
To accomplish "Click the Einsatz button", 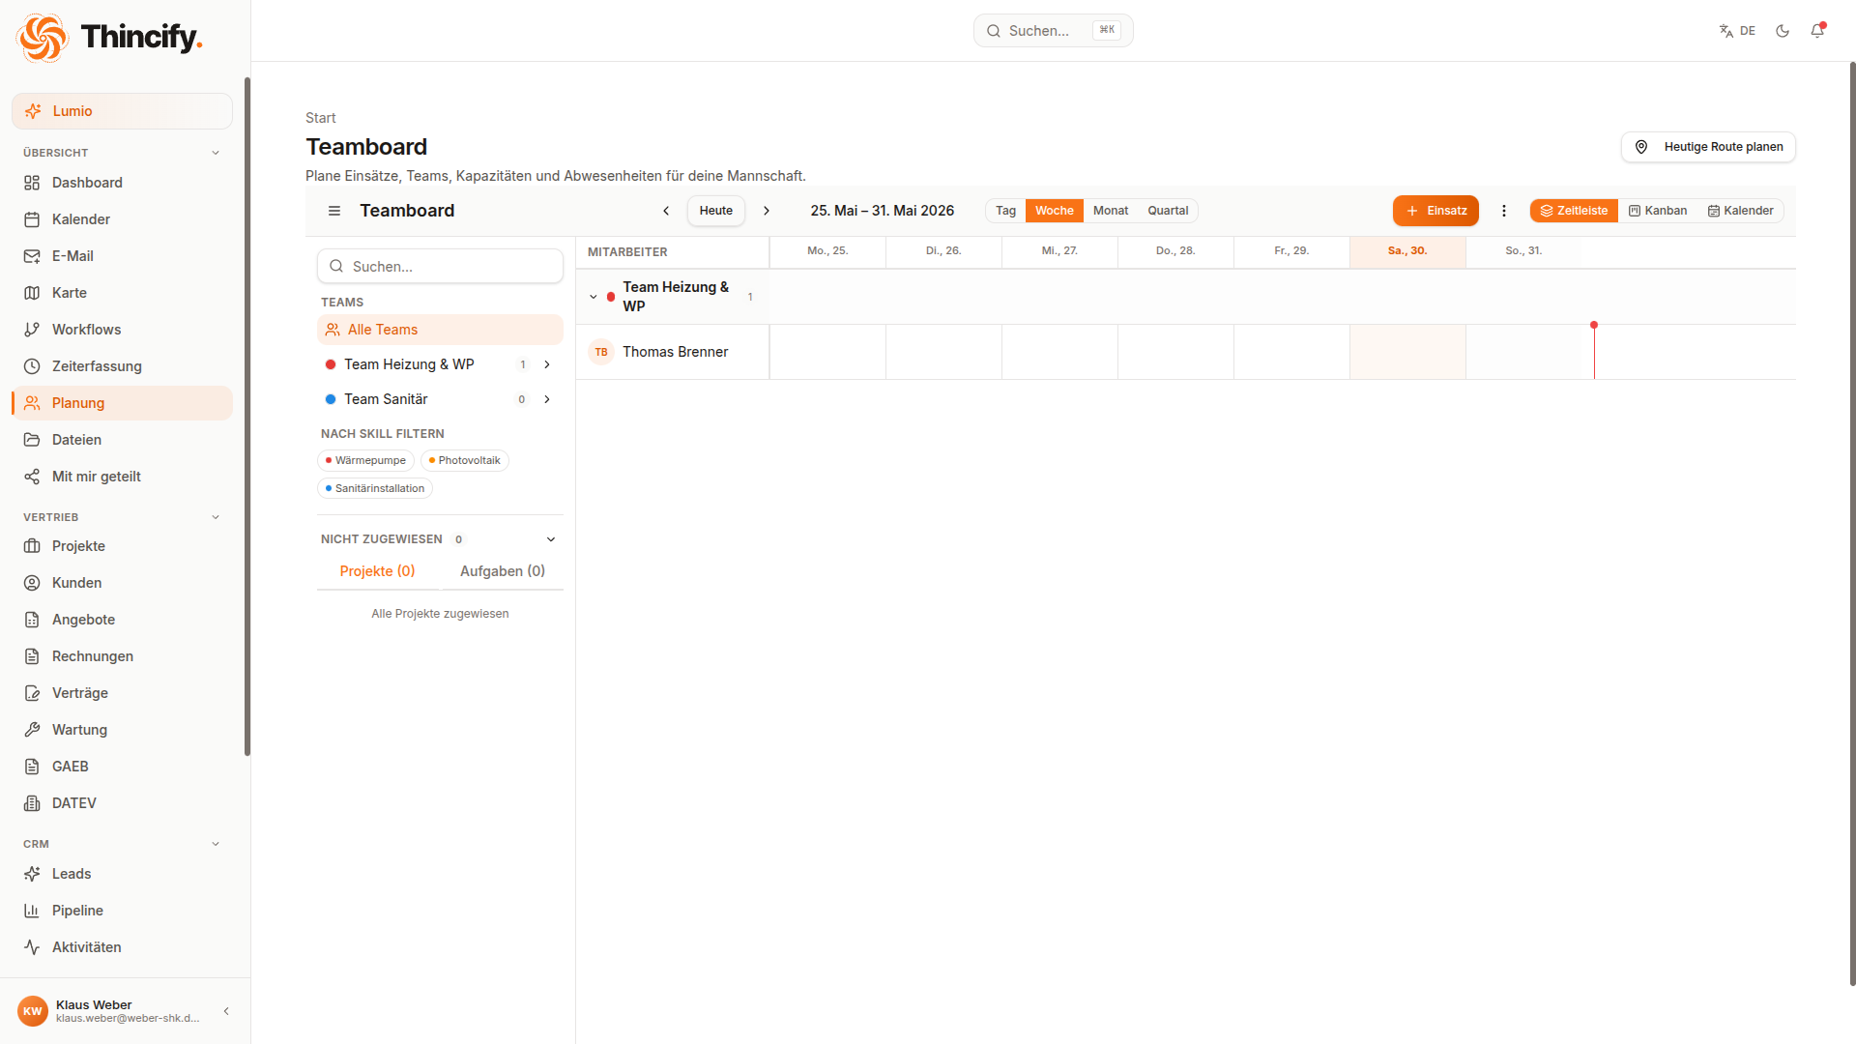I will [1435, 211].
